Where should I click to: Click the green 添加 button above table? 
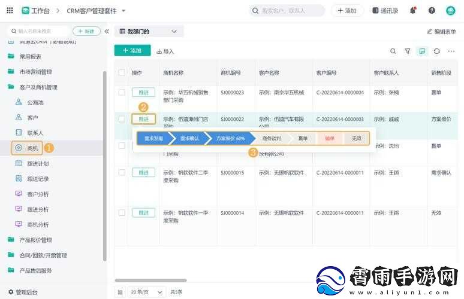132,50
